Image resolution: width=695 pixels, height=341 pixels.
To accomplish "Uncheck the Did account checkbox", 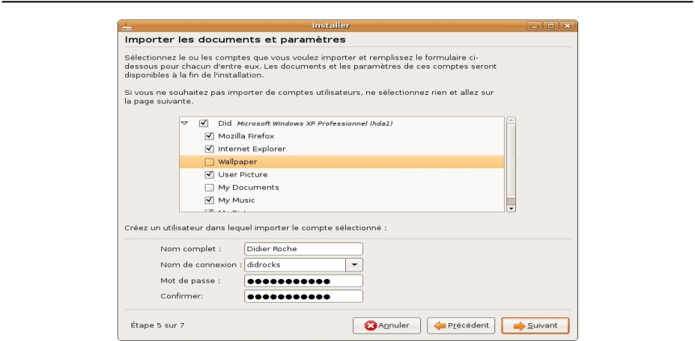I will pyautogui.click(x=204, y=123).
